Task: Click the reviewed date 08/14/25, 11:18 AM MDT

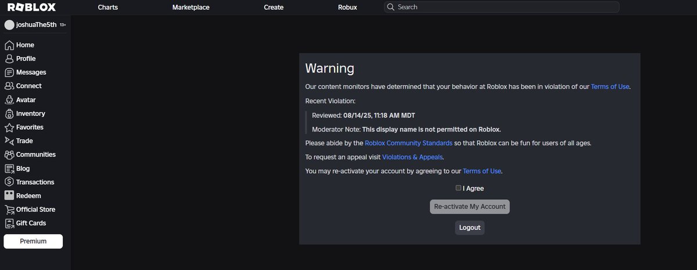Action: click(379, 115)
